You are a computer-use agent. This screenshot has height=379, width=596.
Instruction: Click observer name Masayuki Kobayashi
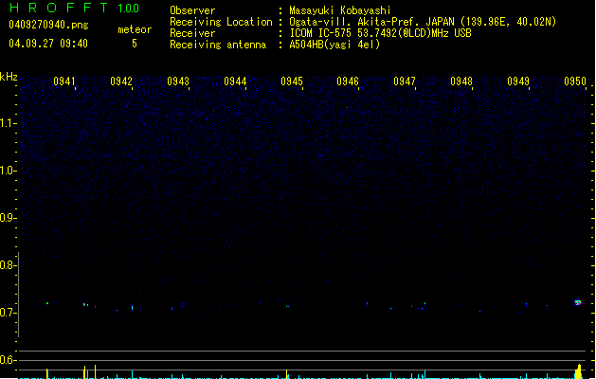tap(340, 10)
